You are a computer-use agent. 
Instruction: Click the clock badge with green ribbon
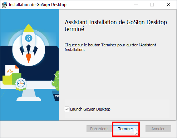21,84
